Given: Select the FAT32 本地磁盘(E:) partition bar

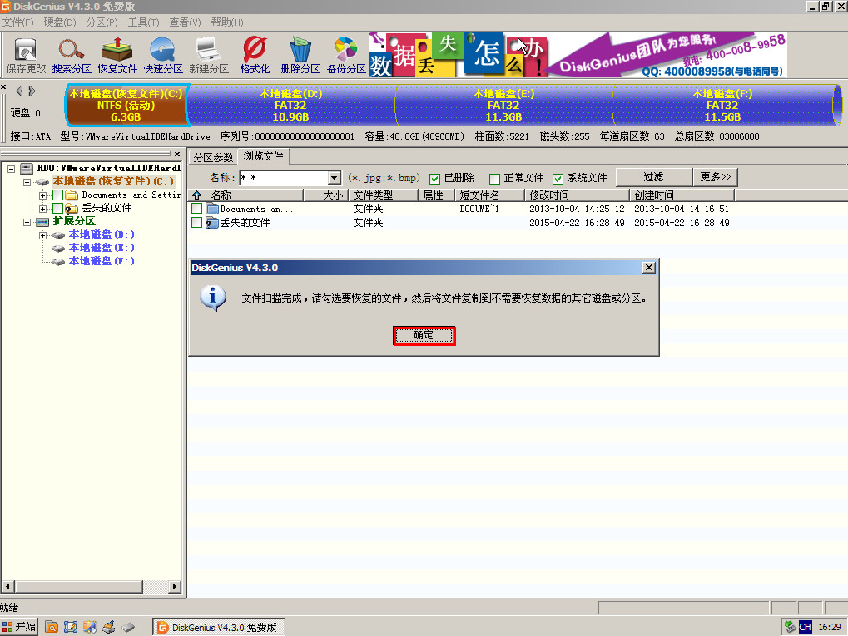Looking at the screenshot, I should coord(503,106).
